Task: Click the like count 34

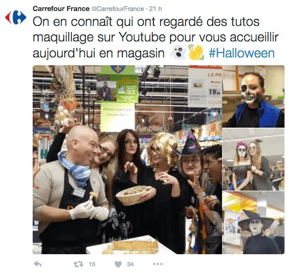Action: (x=130, y=264)
